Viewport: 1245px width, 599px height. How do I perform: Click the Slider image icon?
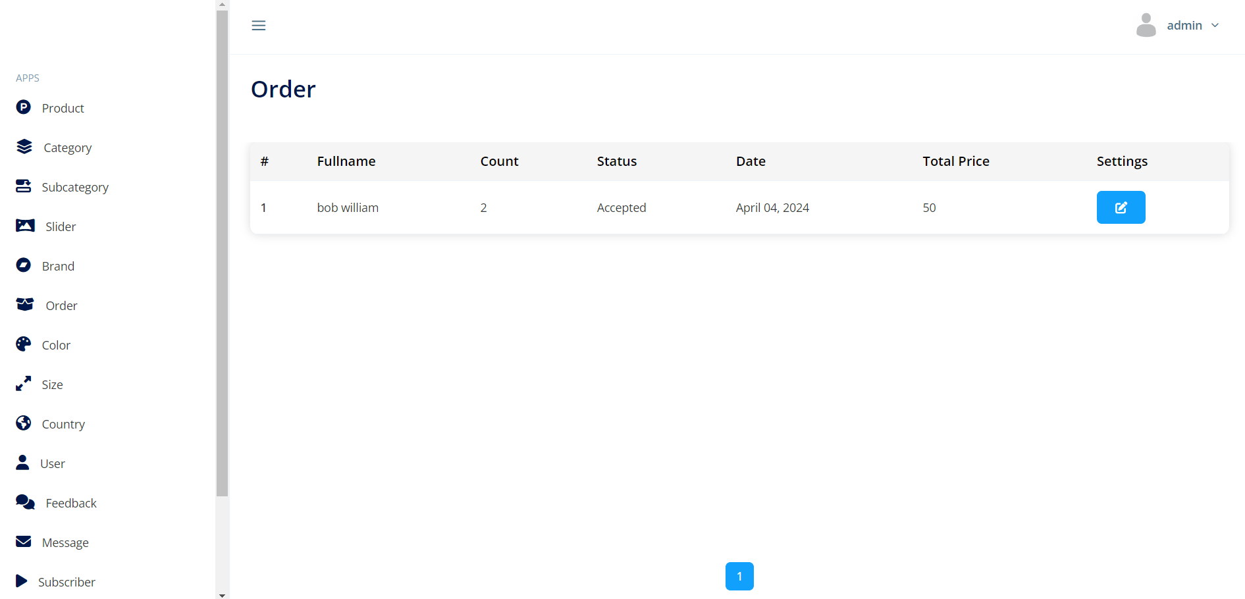25,226
